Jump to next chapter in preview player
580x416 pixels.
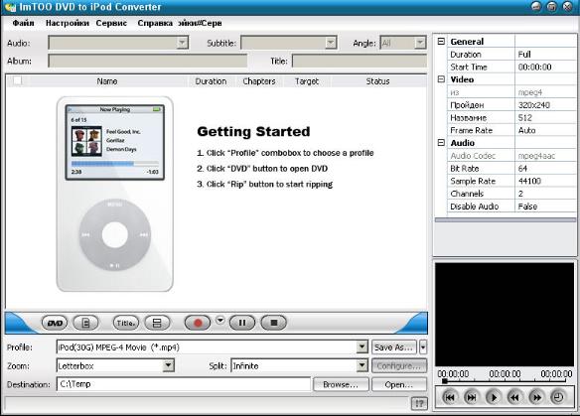pos(471,397)
